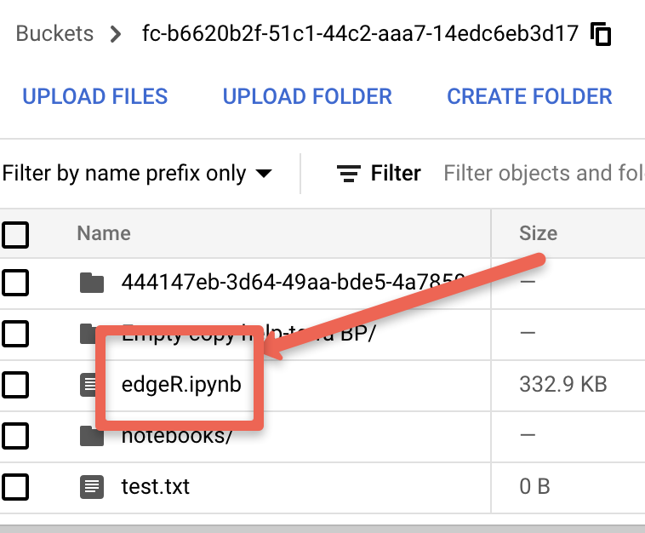Viewport: 645px width, 533px height.
Task: Check the box for the 444147eb folder
Action: pos(15,282)
